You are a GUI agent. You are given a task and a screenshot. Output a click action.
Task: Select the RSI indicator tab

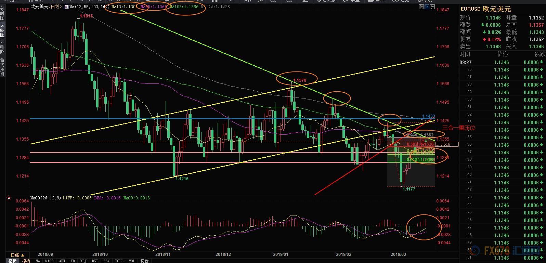click(x=95, y=261)
